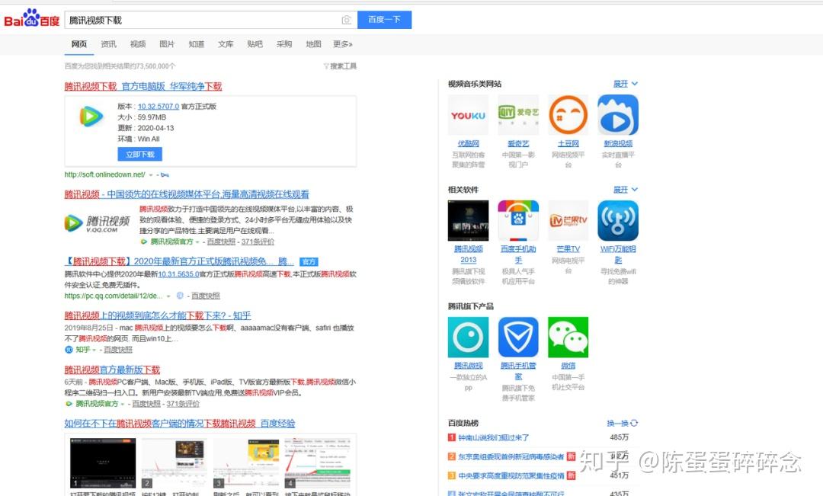The height and width of the screenshot is (496, 823).
Task: Click refresh icon beside 换一换
Action: coord(634,423)
